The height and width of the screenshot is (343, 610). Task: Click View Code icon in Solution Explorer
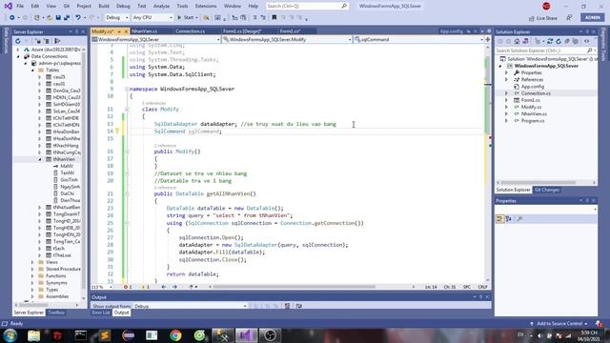pos(587,41)
